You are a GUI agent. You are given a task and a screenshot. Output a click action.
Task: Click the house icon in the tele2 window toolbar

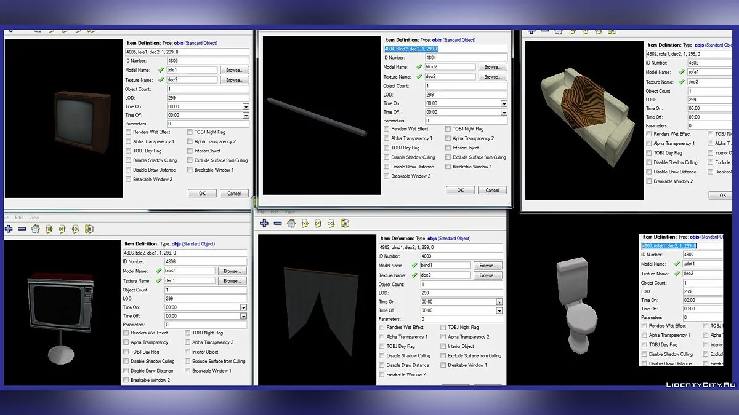tap(35, 229)
